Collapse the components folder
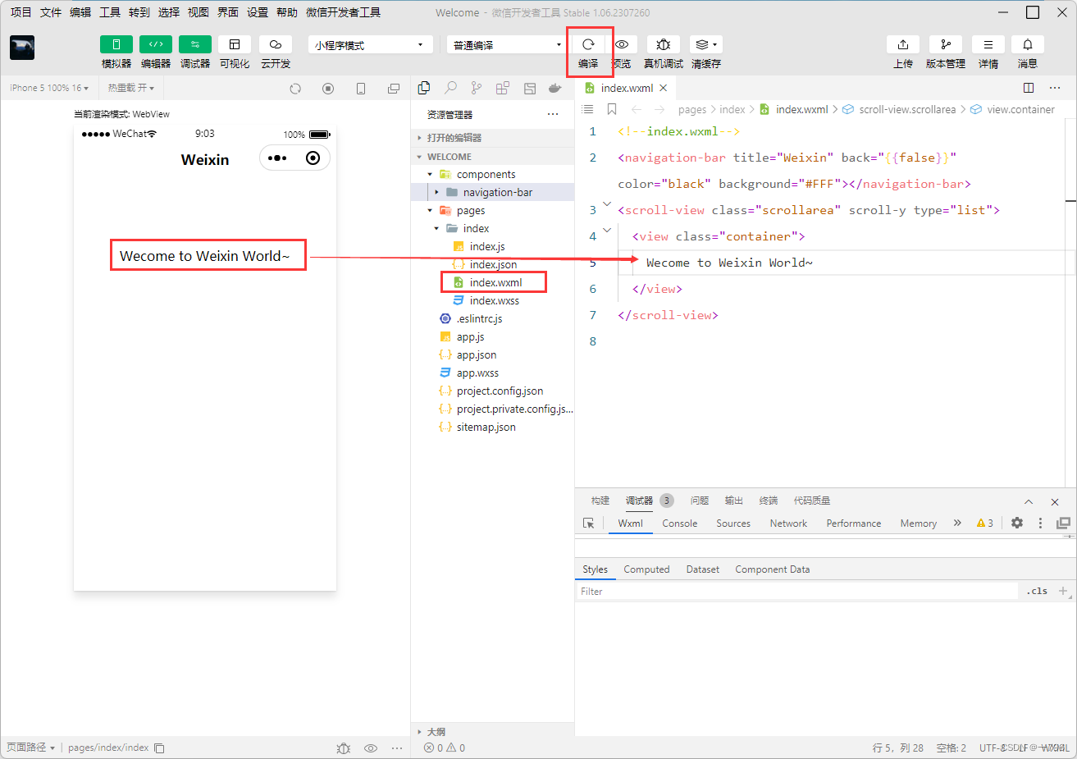1077x759 pixels. [492, 174]
